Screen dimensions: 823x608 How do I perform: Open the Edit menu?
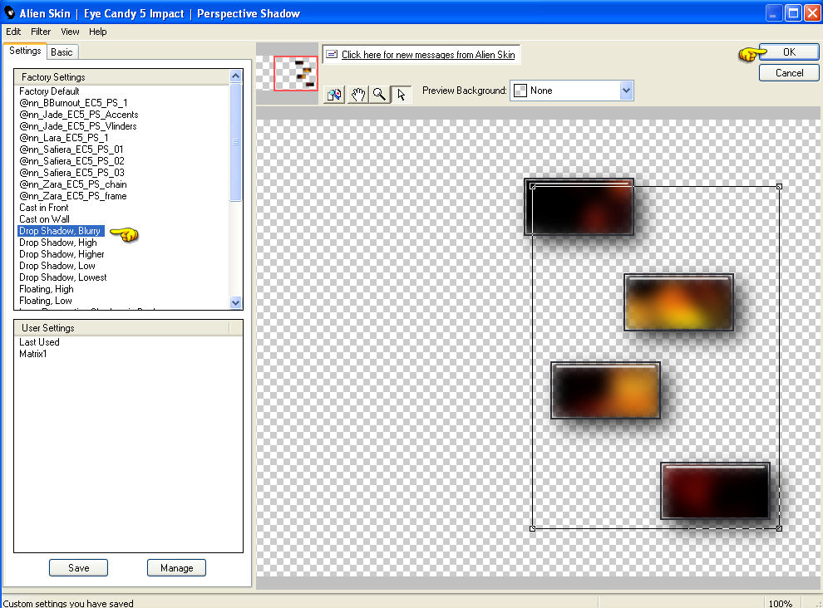tap(13, 32)
